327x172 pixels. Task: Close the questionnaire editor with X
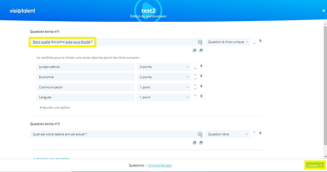tap(324, 11)
